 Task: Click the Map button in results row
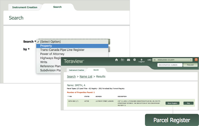(x=188, y=103)
